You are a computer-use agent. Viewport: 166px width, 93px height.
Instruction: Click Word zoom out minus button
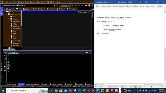144,87
